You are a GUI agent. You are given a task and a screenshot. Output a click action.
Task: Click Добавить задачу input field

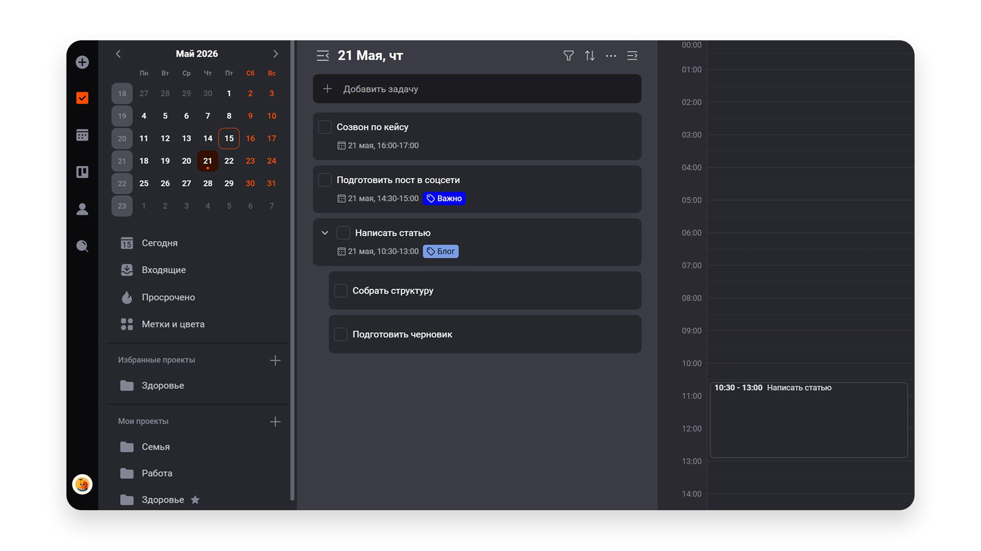click(477, 89)
